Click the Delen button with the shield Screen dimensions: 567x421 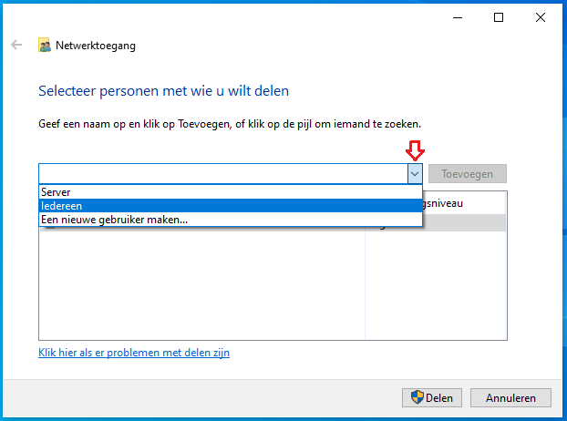[x=432, y=398]
